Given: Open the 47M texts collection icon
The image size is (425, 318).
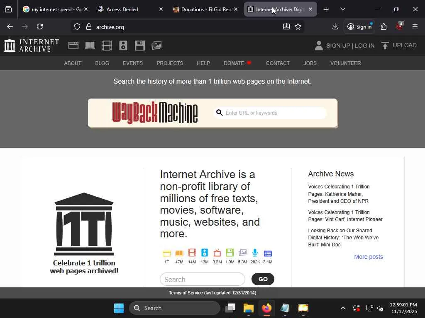Looking at the screenshot, I should point(179,253).
